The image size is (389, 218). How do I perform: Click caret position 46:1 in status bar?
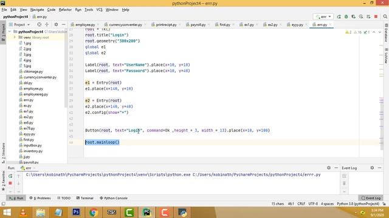pos(291,204)
